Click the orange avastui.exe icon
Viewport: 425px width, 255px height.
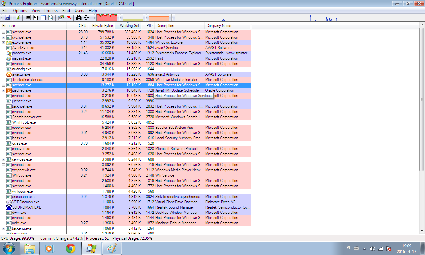(x=9, y=74)
